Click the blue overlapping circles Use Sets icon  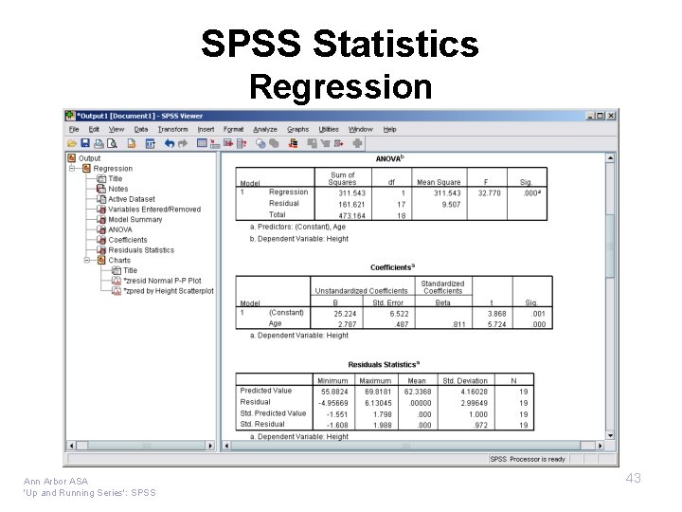[x=260, y=143]
